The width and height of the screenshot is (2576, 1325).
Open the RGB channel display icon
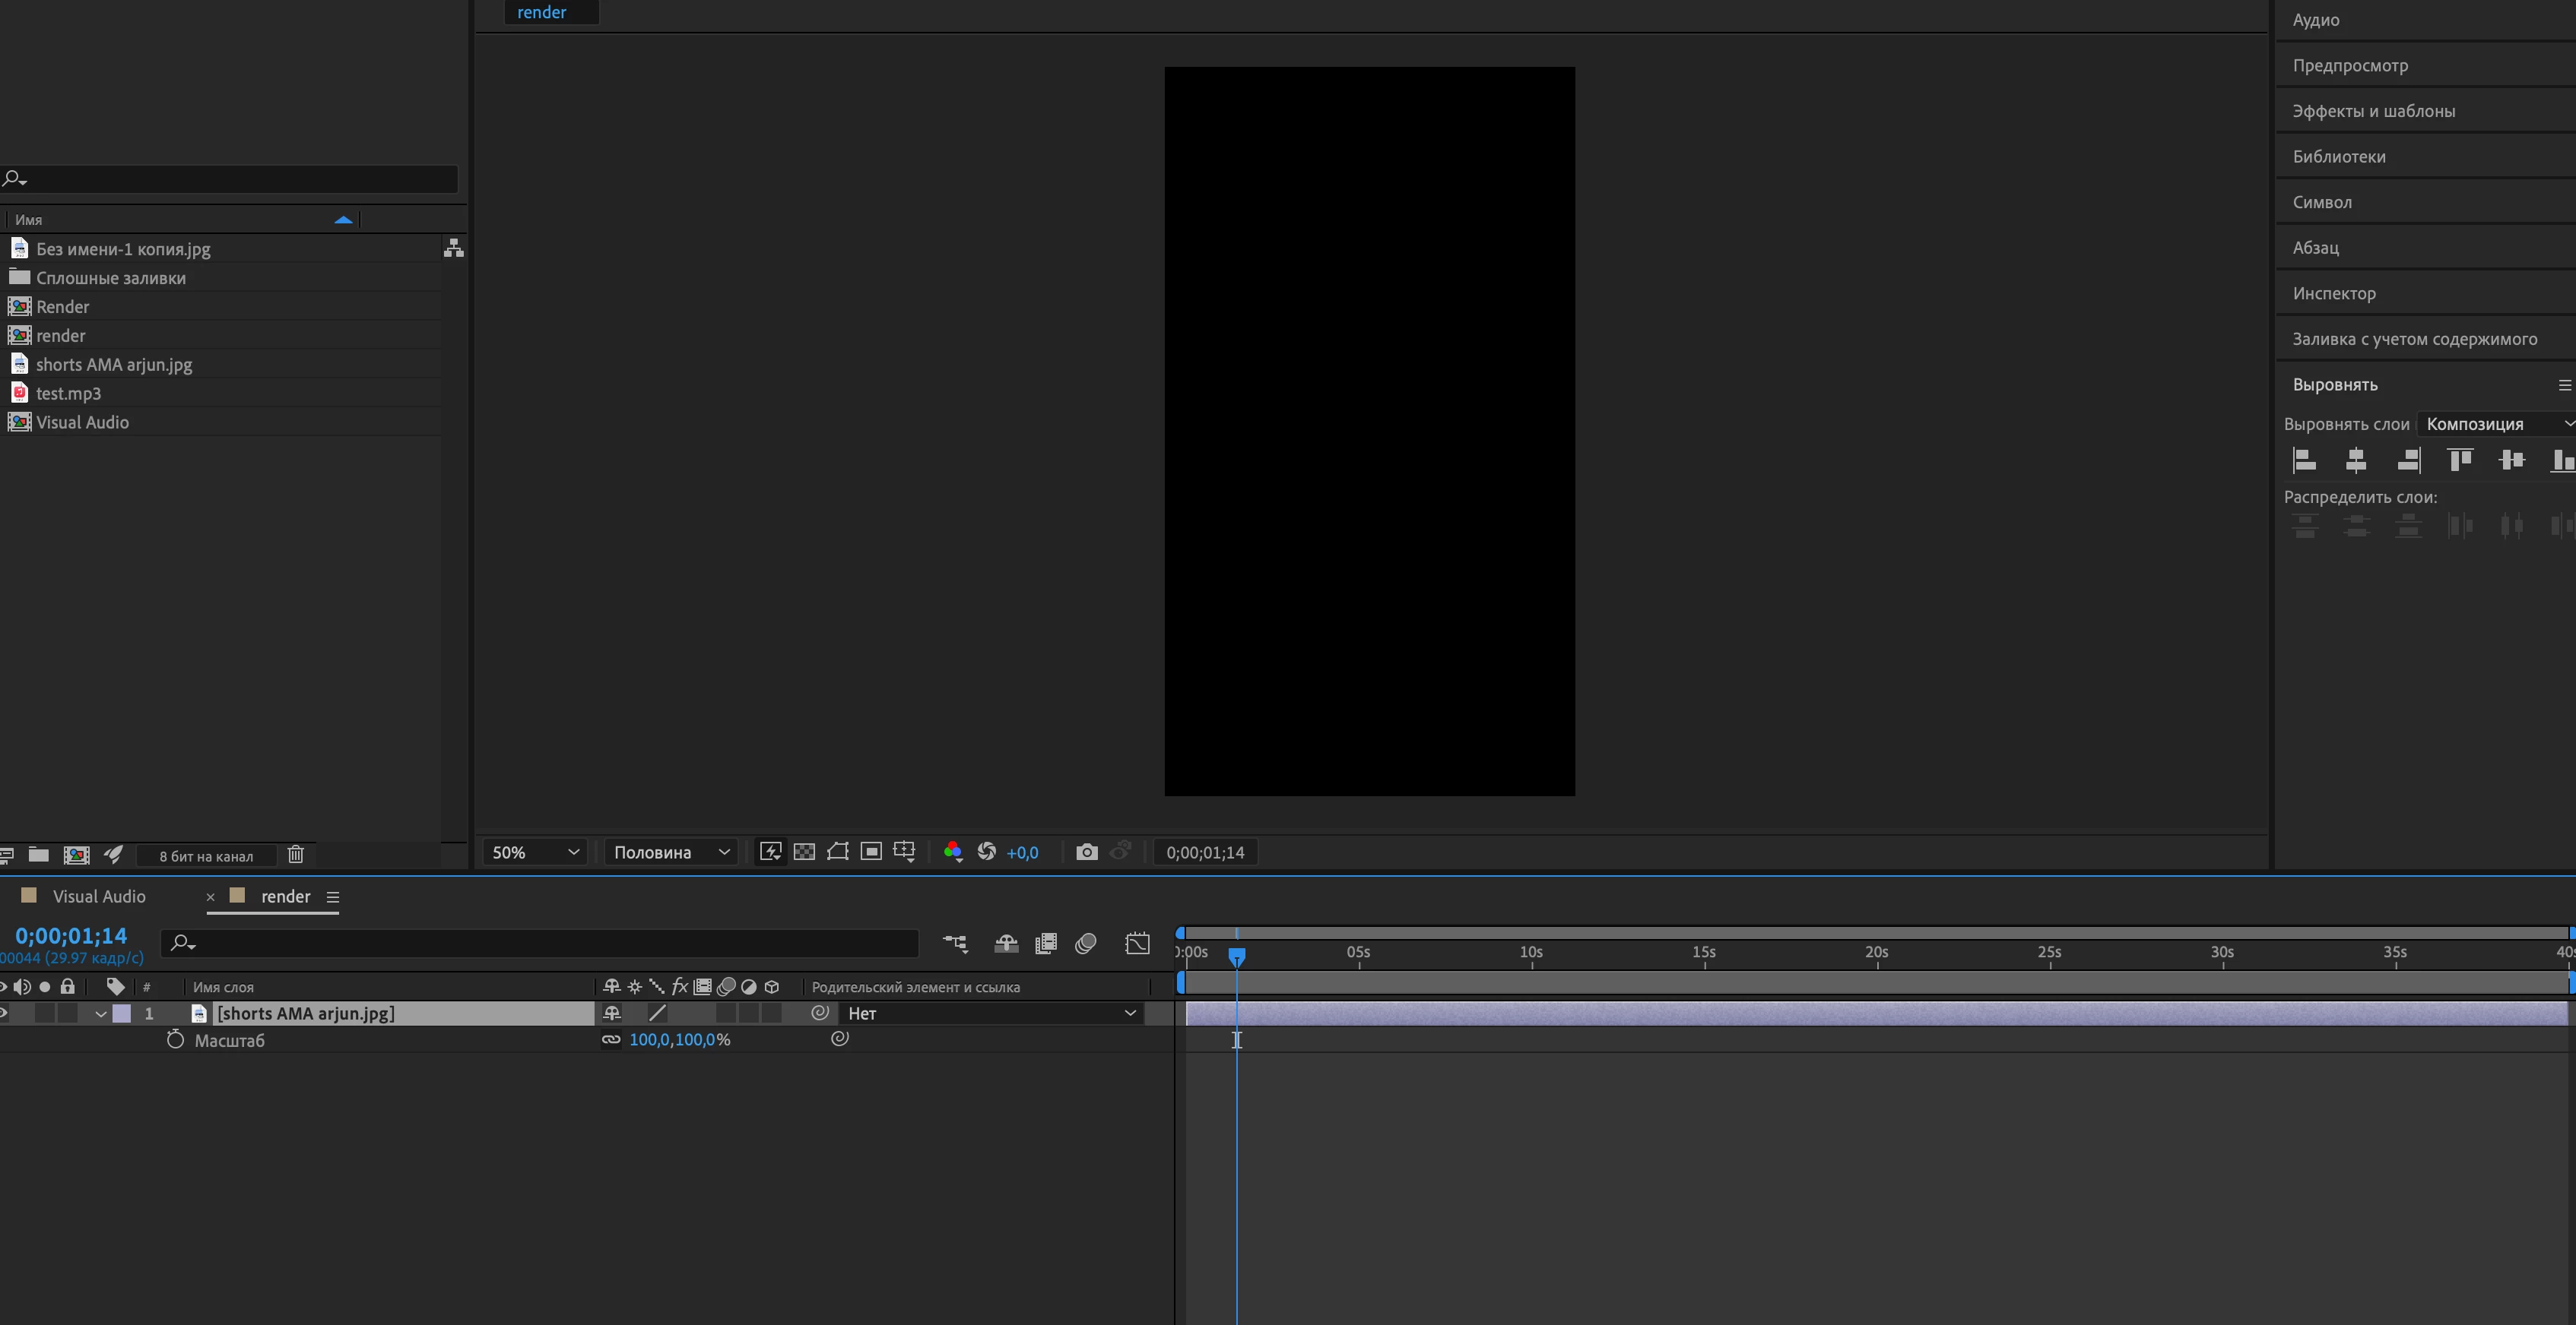(952, 852)
